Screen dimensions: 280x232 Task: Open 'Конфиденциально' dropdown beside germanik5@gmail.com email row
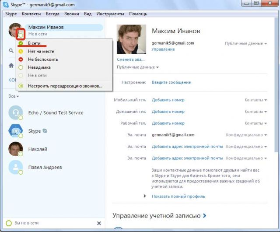point(246,135)
